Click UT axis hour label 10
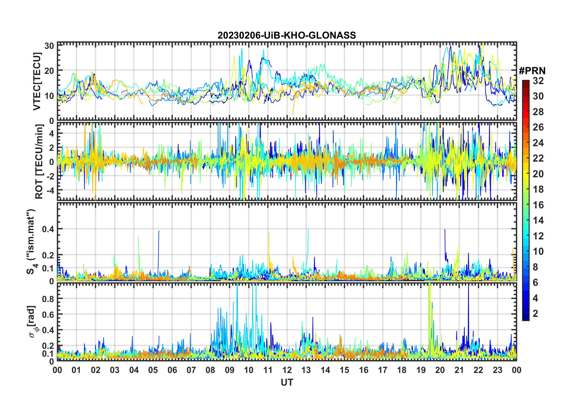 pos(249,370)
